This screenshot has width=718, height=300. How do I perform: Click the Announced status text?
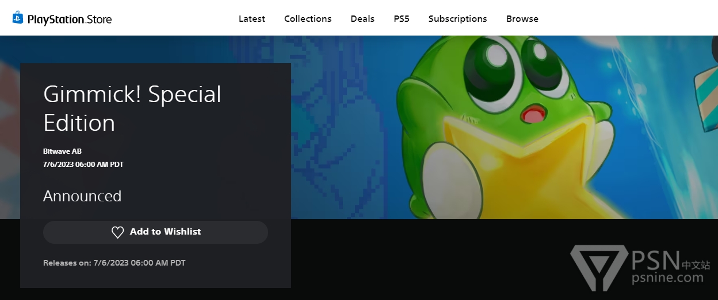82,196
